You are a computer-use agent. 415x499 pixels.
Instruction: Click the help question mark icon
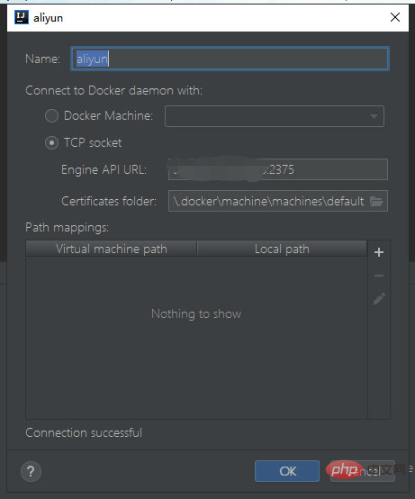pyautogui.click(x=31, y=471)
